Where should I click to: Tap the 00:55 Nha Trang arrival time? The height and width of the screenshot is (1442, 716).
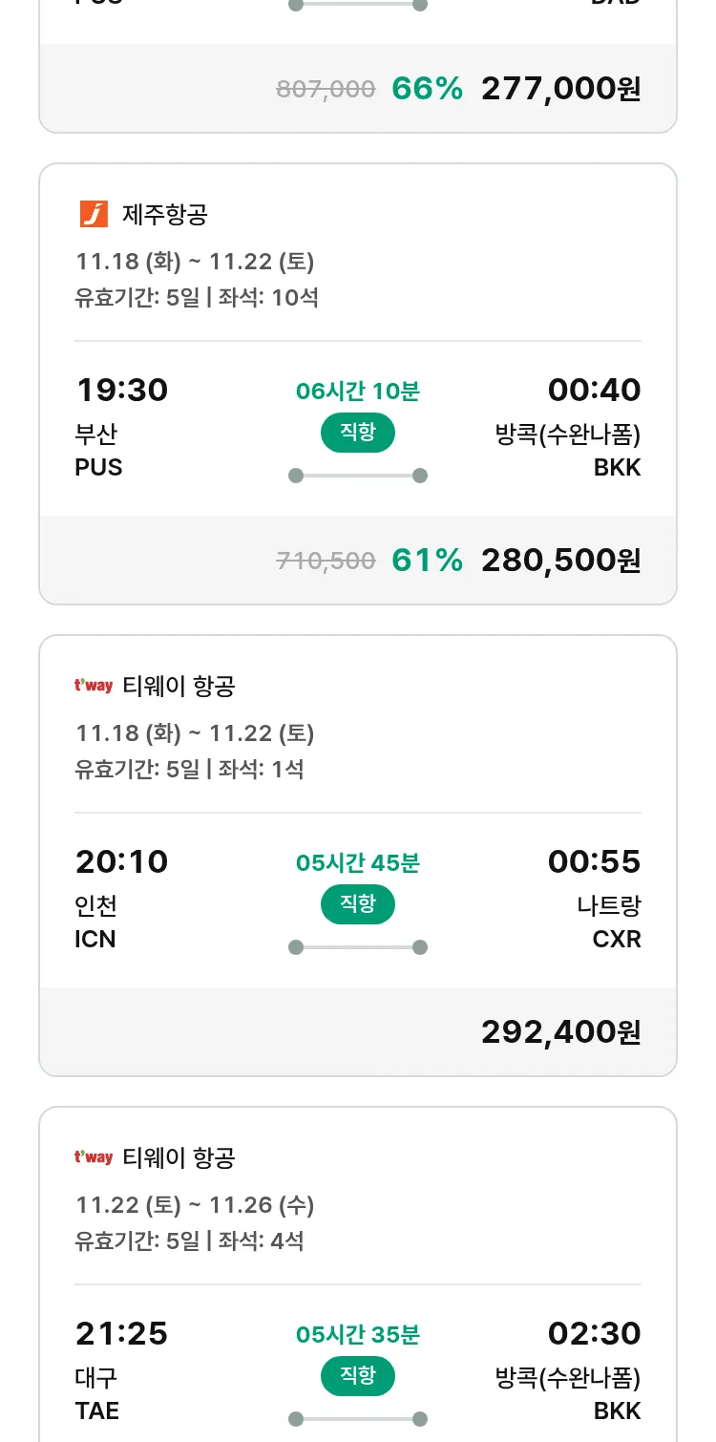[x=594, y=861]
